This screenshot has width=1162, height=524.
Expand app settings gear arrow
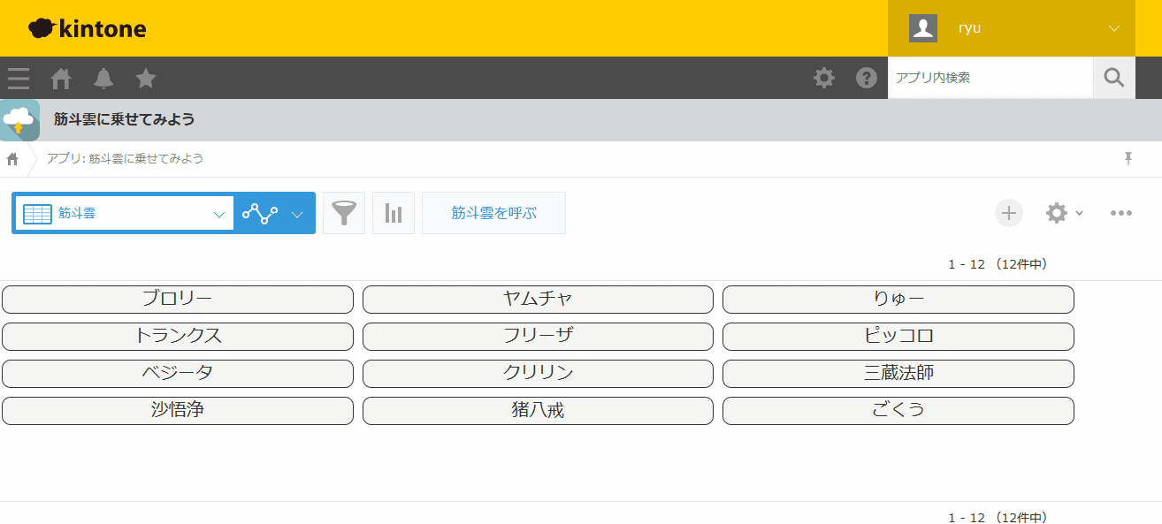click(x=1080, y=214)
